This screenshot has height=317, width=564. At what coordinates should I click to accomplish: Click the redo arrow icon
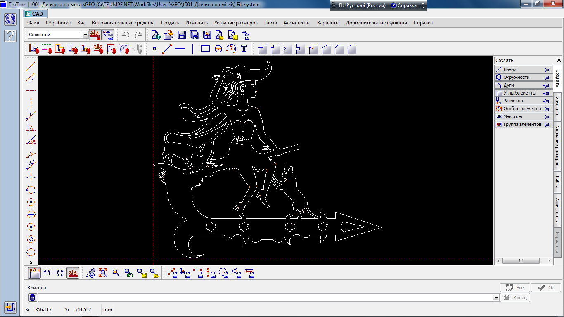coord(138,35)
